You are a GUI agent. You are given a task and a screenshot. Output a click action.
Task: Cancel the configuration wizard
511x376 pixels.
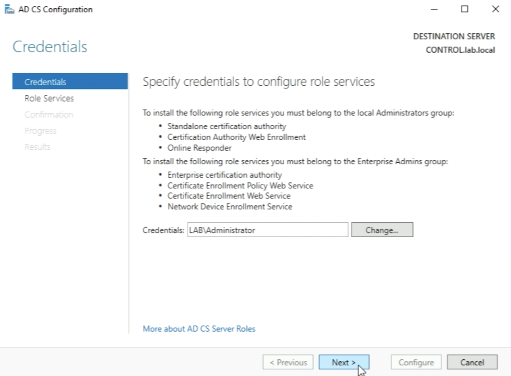pyautogui.click(x=472, y=362)
